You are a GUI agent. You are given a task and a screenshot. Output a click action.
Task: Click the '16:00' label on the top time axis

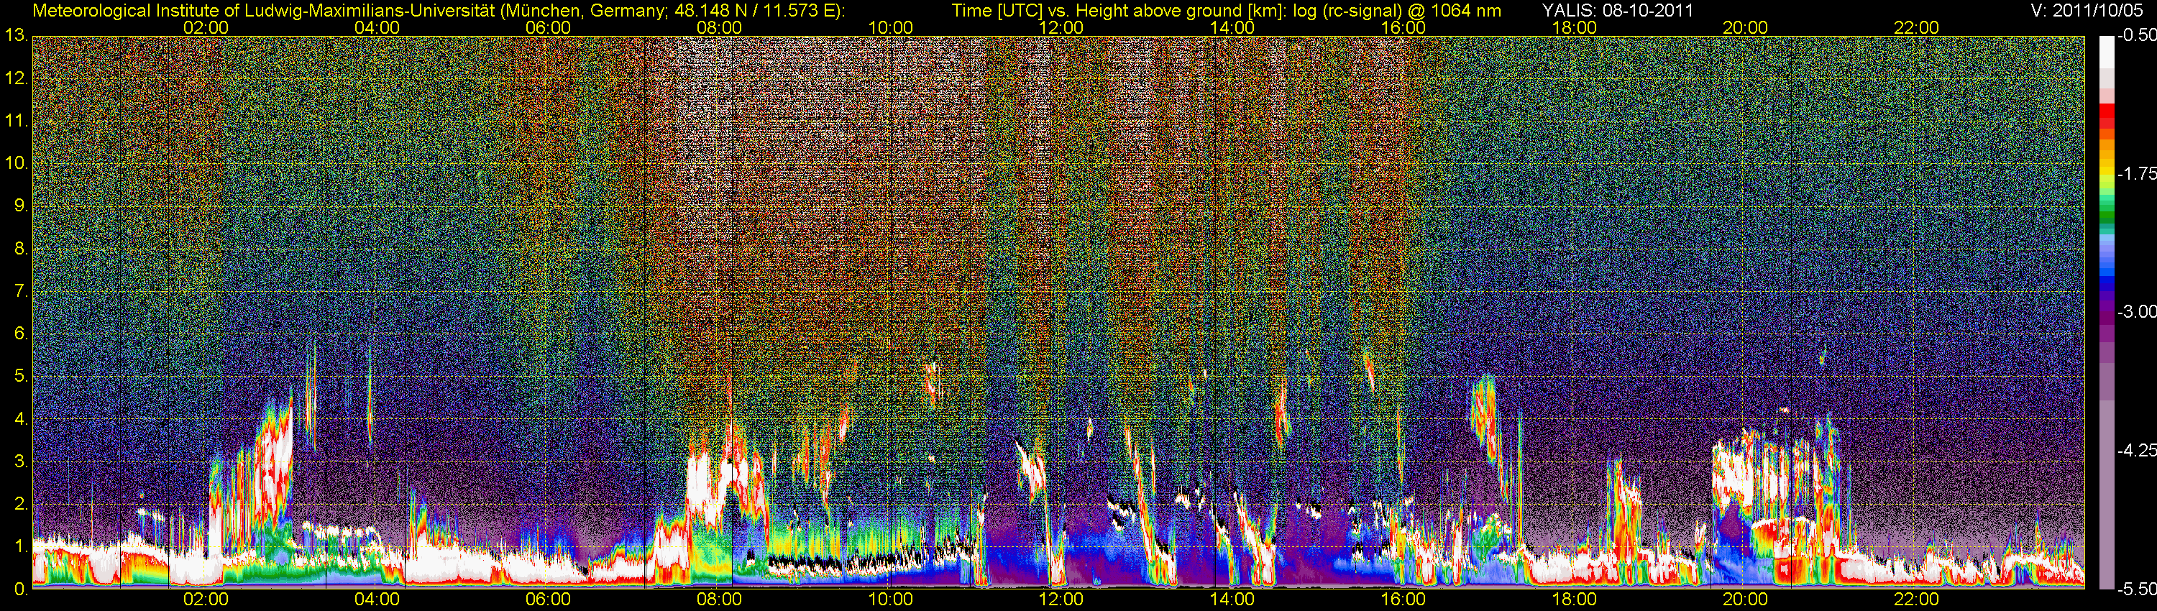1403,27
